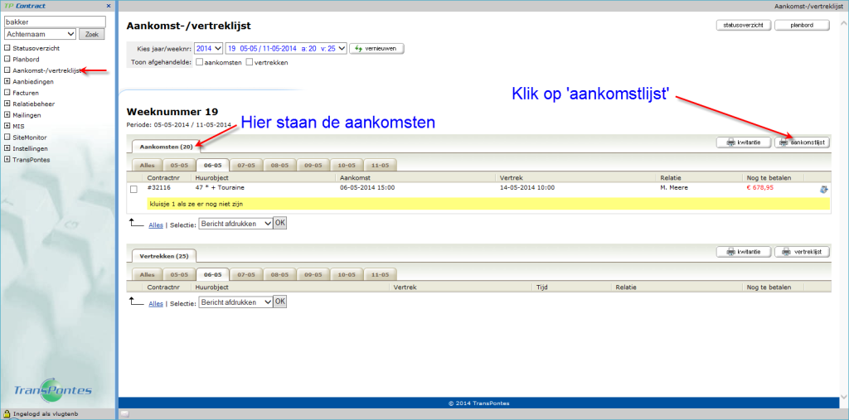
Task: Open 'statusoverzicht' via the top-right button
Action: coord(743,25)
